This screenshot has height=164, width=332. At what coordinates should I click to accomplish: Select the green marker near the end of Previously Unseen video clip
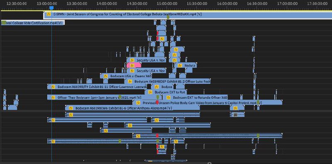click(x=258, y=103)
